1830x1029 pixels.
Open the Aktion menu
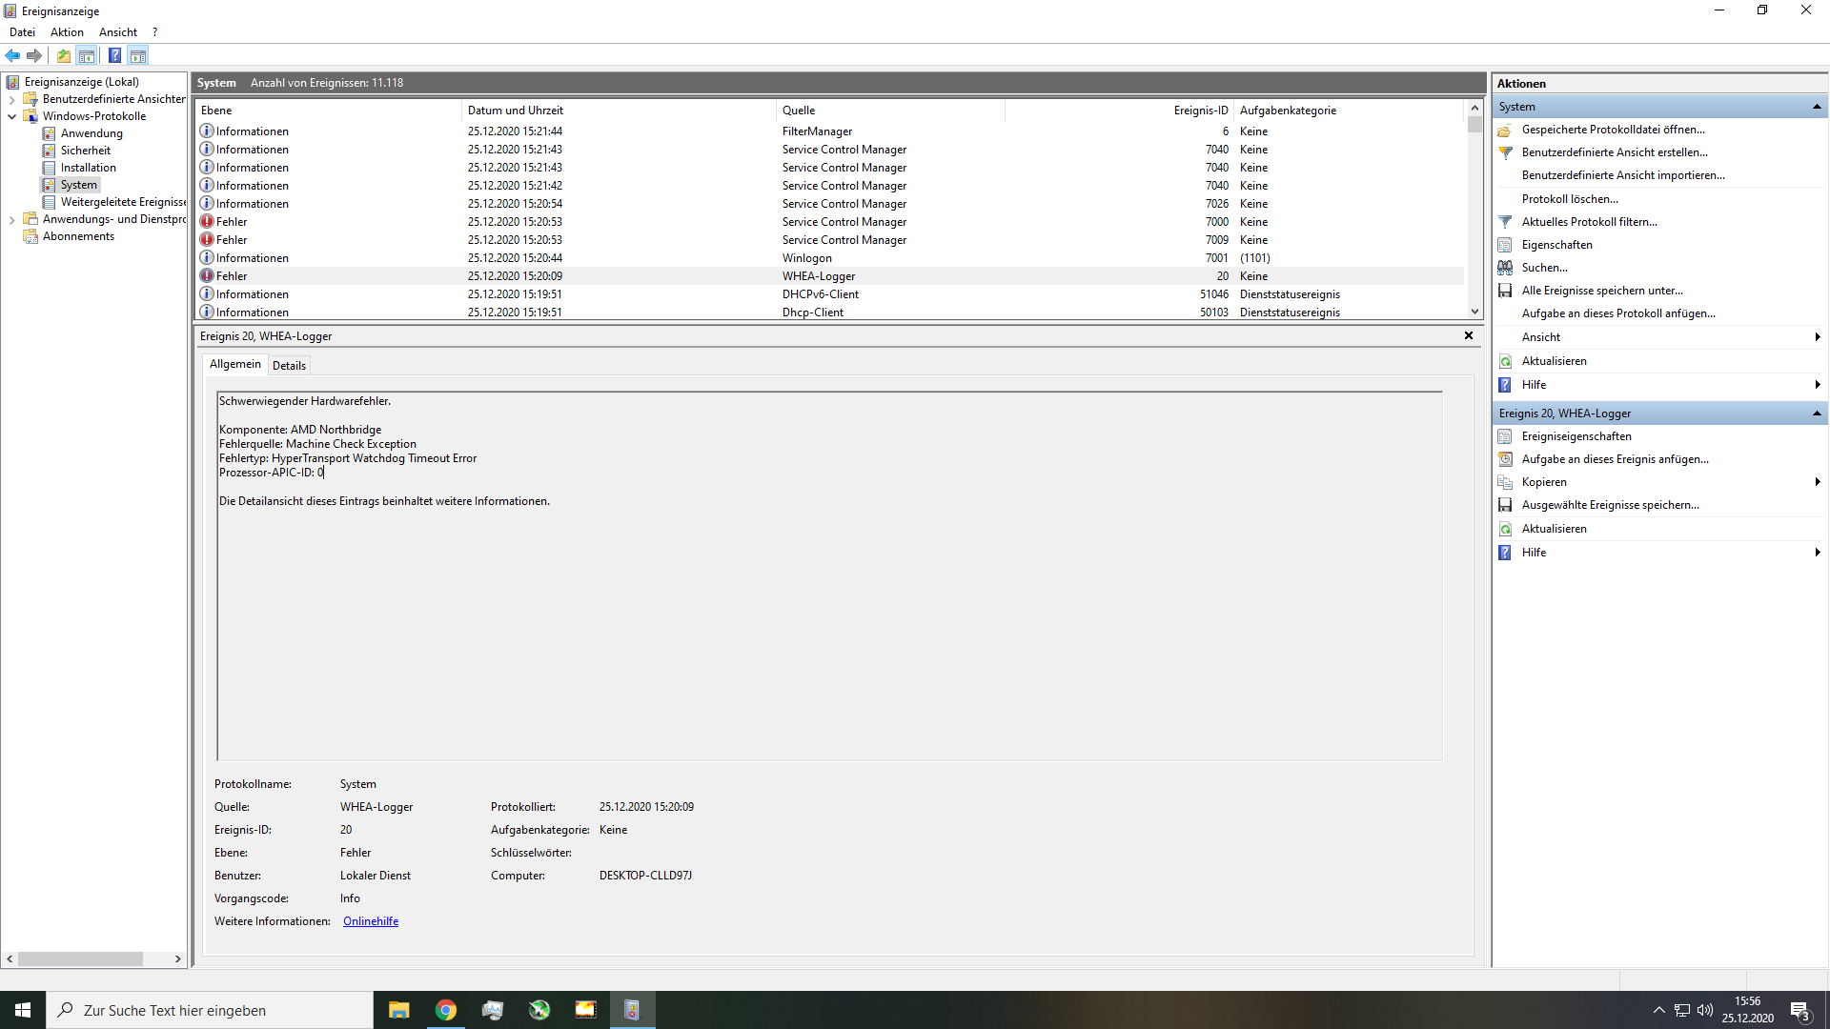[67, 32]
